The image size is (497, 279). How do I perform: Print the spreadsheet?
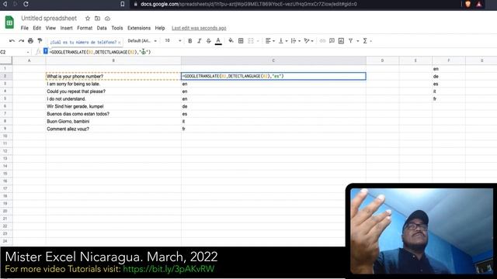click(x=30, y=41)
